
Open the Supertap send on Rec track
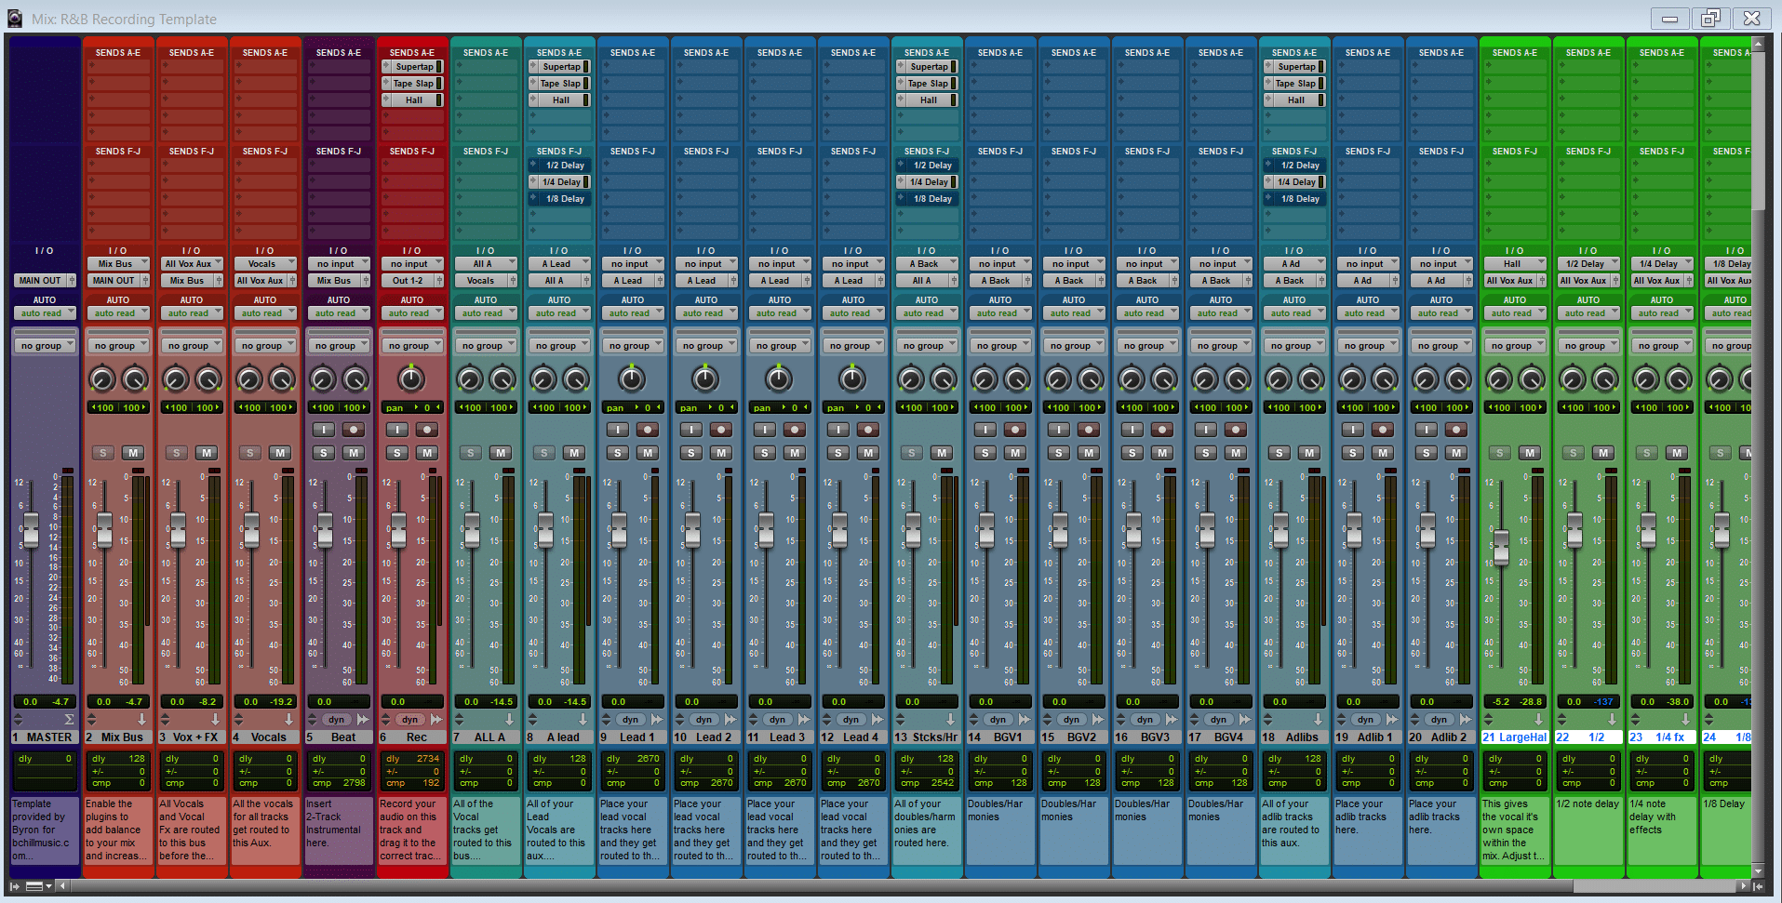412,67
